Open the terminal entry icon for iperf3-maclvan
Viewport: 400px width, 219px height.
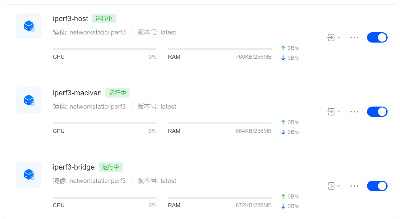[x=331, y=112]
